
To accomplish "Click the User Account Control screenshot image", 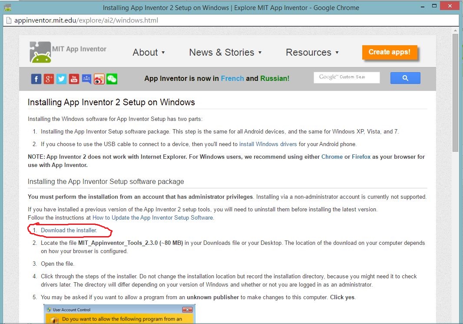I will [119, 314].
